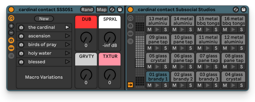Click hot-swap icon on SSS051 rack
The image size is (255, 102).
[x=112, y=10]
